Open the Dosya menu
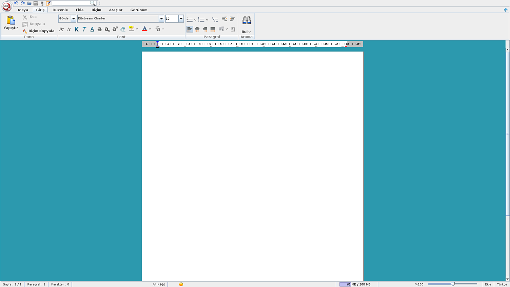The height and width of the screenshot is (287, 510). (22, 10)
